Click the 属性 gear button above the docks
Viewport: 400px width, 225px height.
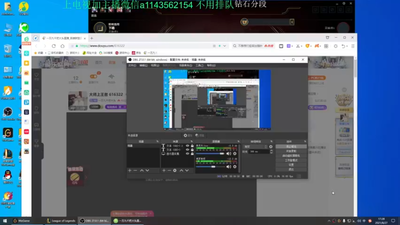188,135
